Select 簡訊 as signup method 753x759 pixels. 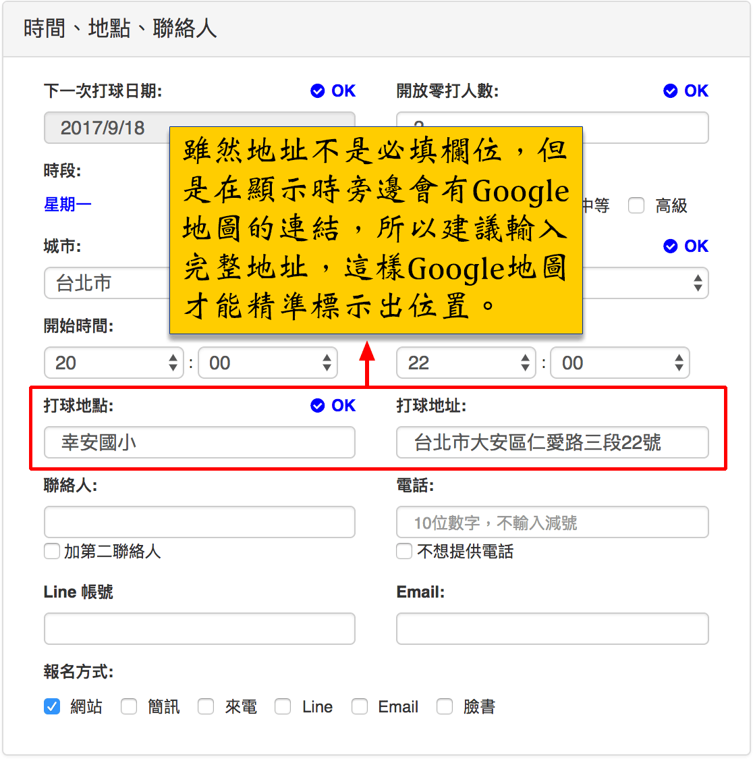tap(129, 707)
